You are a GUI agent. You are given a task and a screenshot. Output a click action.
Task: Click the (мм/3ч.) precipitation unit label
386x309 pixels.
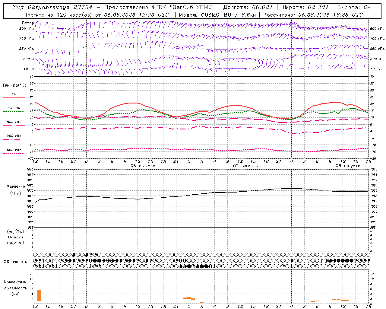click(x=16, y=231)
